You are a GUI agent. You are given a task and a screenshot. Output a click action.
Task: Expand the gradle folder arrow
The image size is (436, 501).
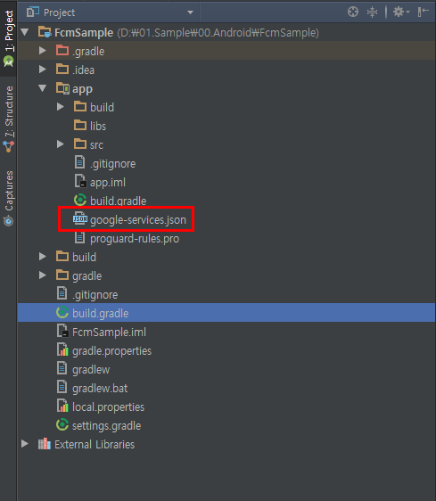43,275
